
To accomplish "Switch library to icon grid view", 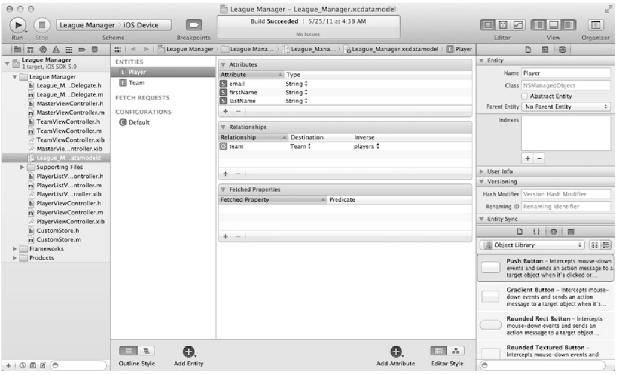I will tap(594, 245).
